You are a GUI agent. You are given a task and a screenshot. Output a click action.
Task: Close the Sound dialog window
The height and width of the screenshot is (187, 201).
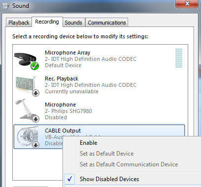click(x=187, y=3)
